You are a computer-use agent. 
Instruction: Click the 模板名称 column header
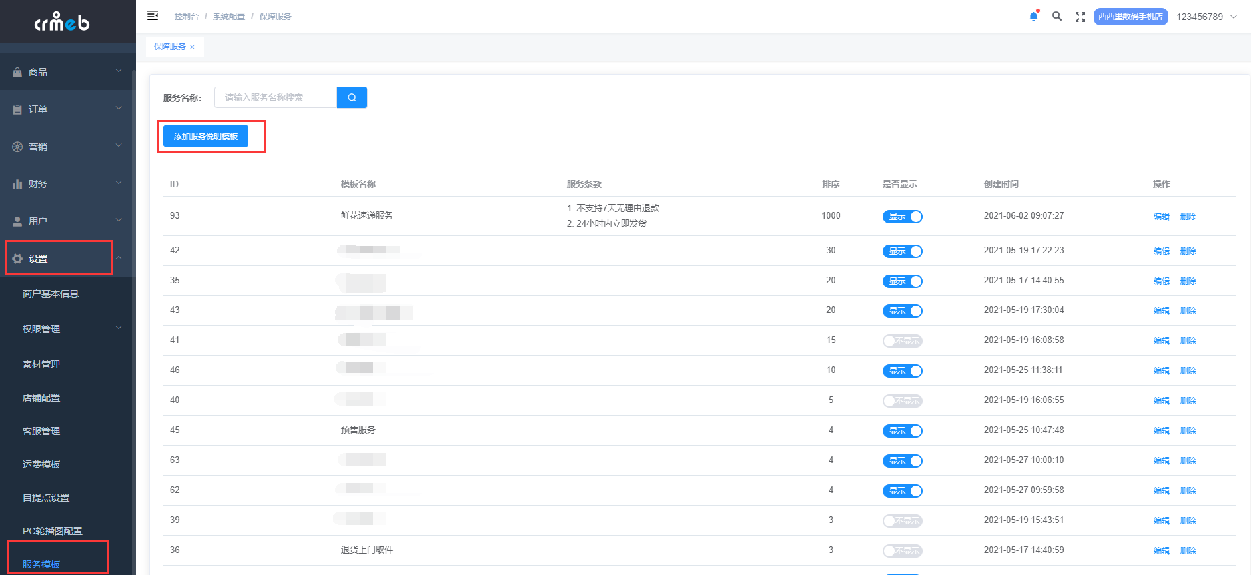[x=358, y=184]
